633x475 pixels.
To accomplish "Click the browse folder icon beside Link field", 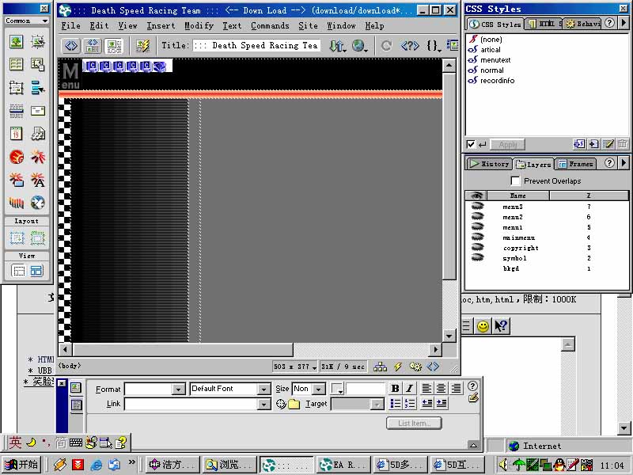I will pos(294,404).
